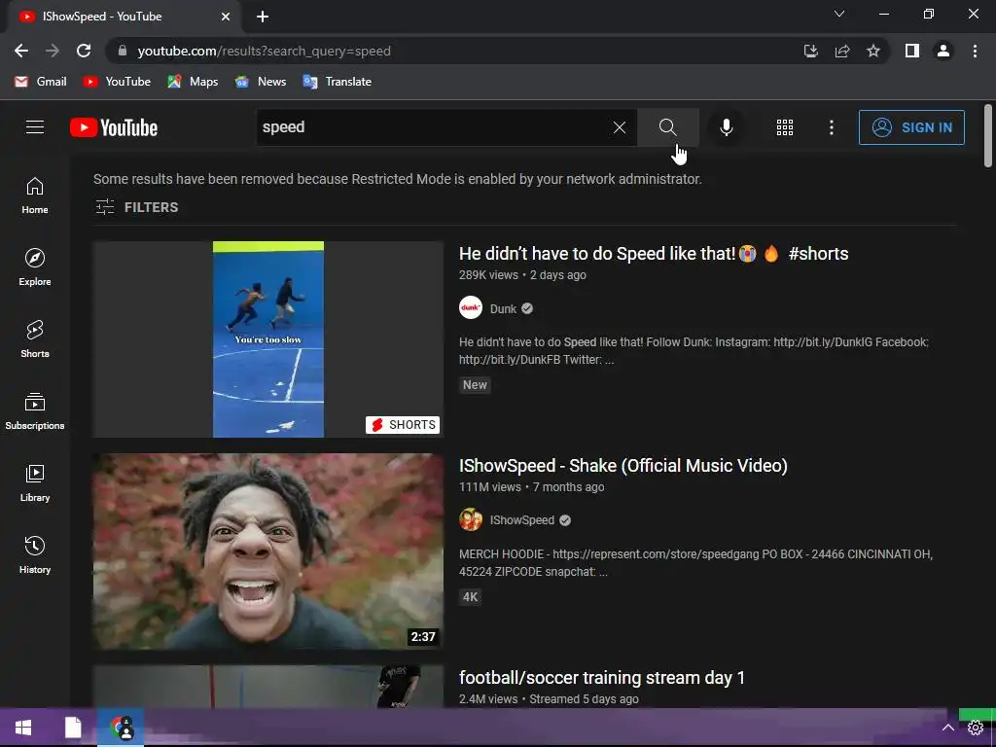Open Chrome's three-dot menu
The image size is (996, 747).
click(x=975, y=51)
